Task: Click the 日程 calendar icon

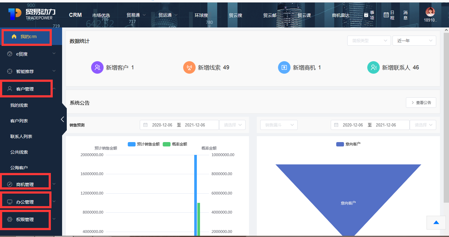Action: (386, 15)
